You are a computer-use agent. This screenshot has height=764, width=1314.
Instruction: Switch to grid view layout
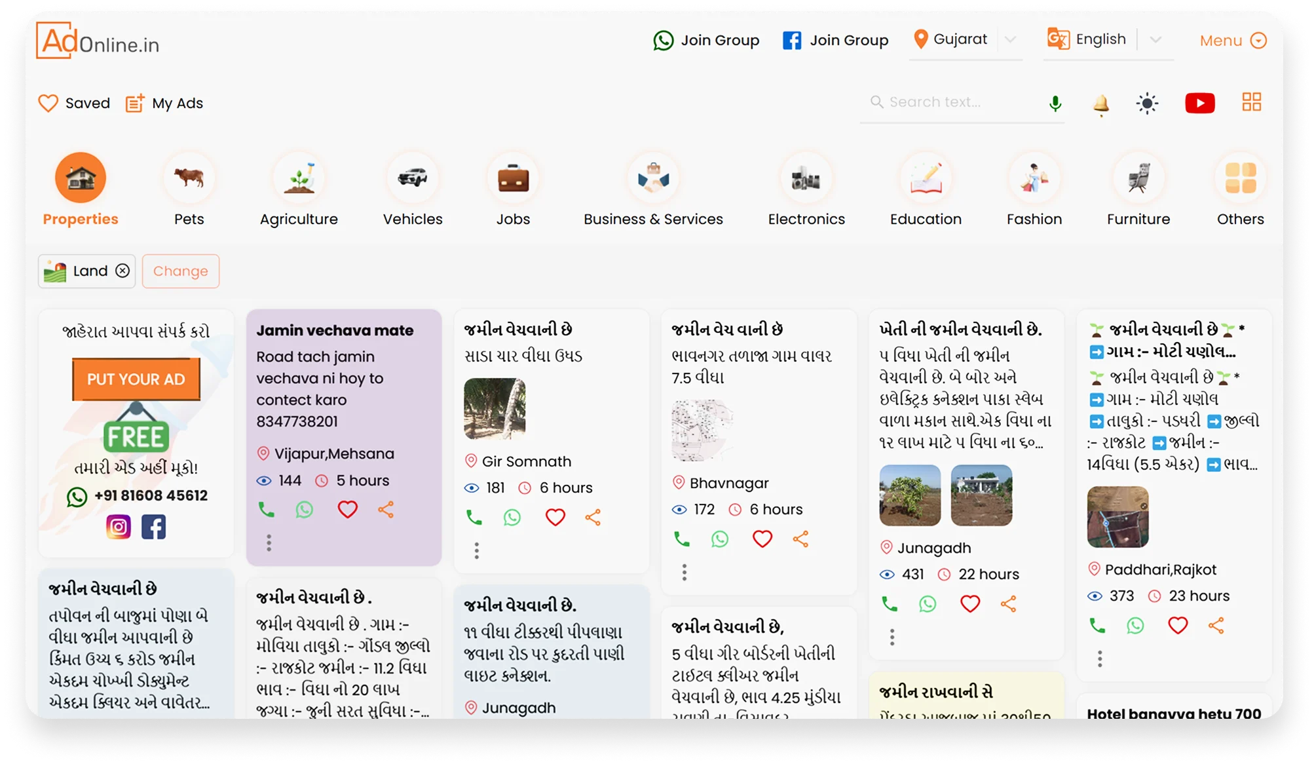pyautogui.click(x=1251, y=102)
